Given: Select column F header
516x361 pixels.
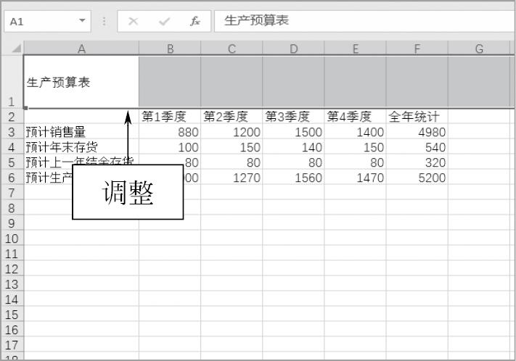Looking at the screenshot, I should coord(417,49).
